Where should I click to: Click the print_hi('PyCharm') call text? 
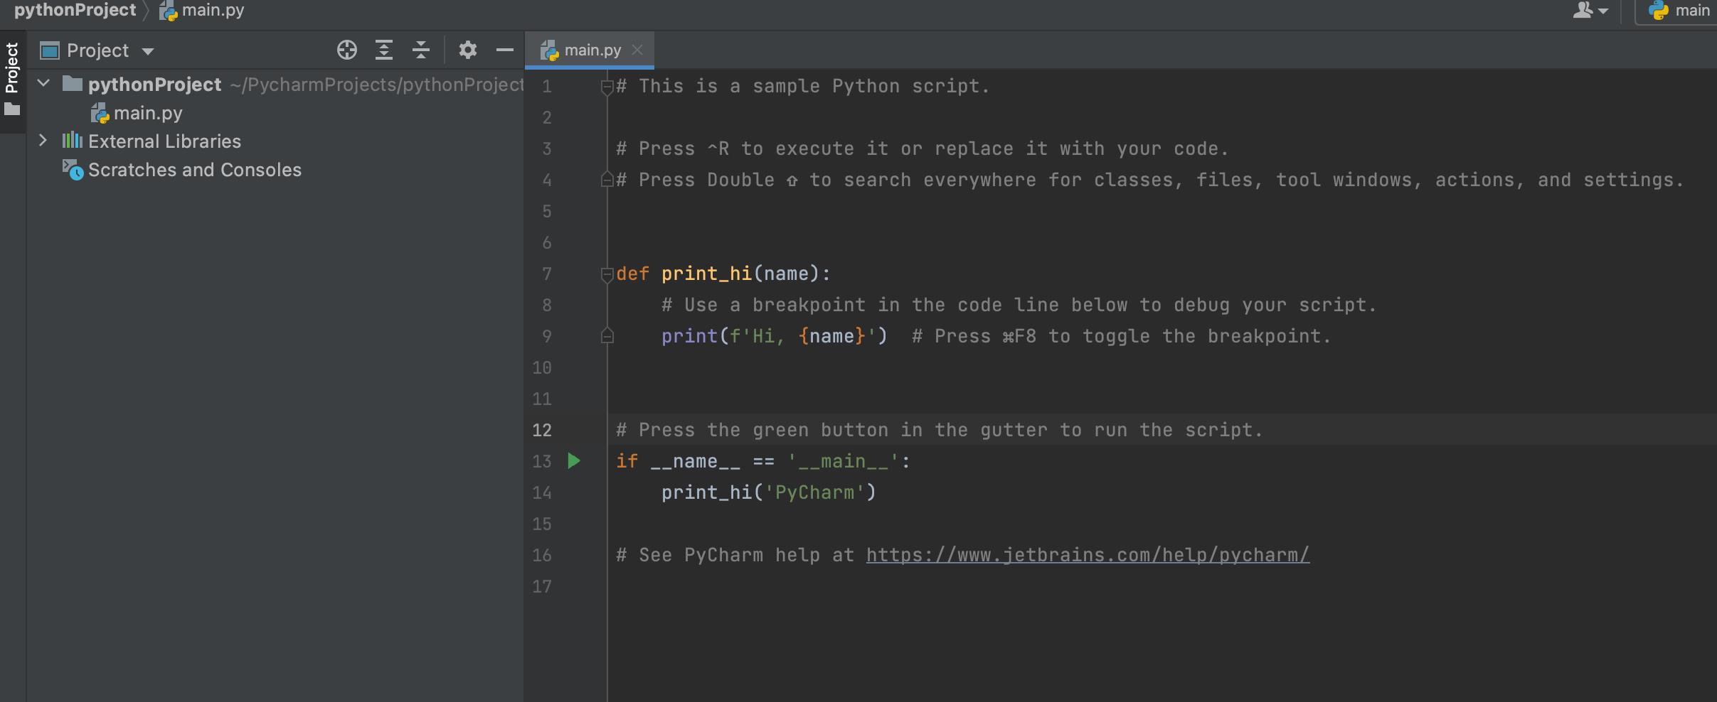769,492
